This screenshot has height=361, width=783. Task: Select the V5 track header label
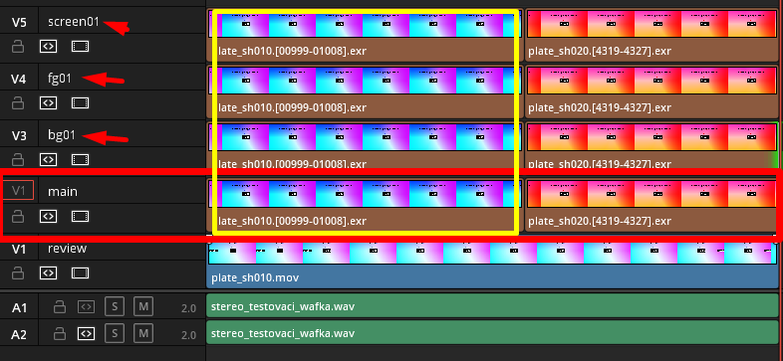(19, 23)
